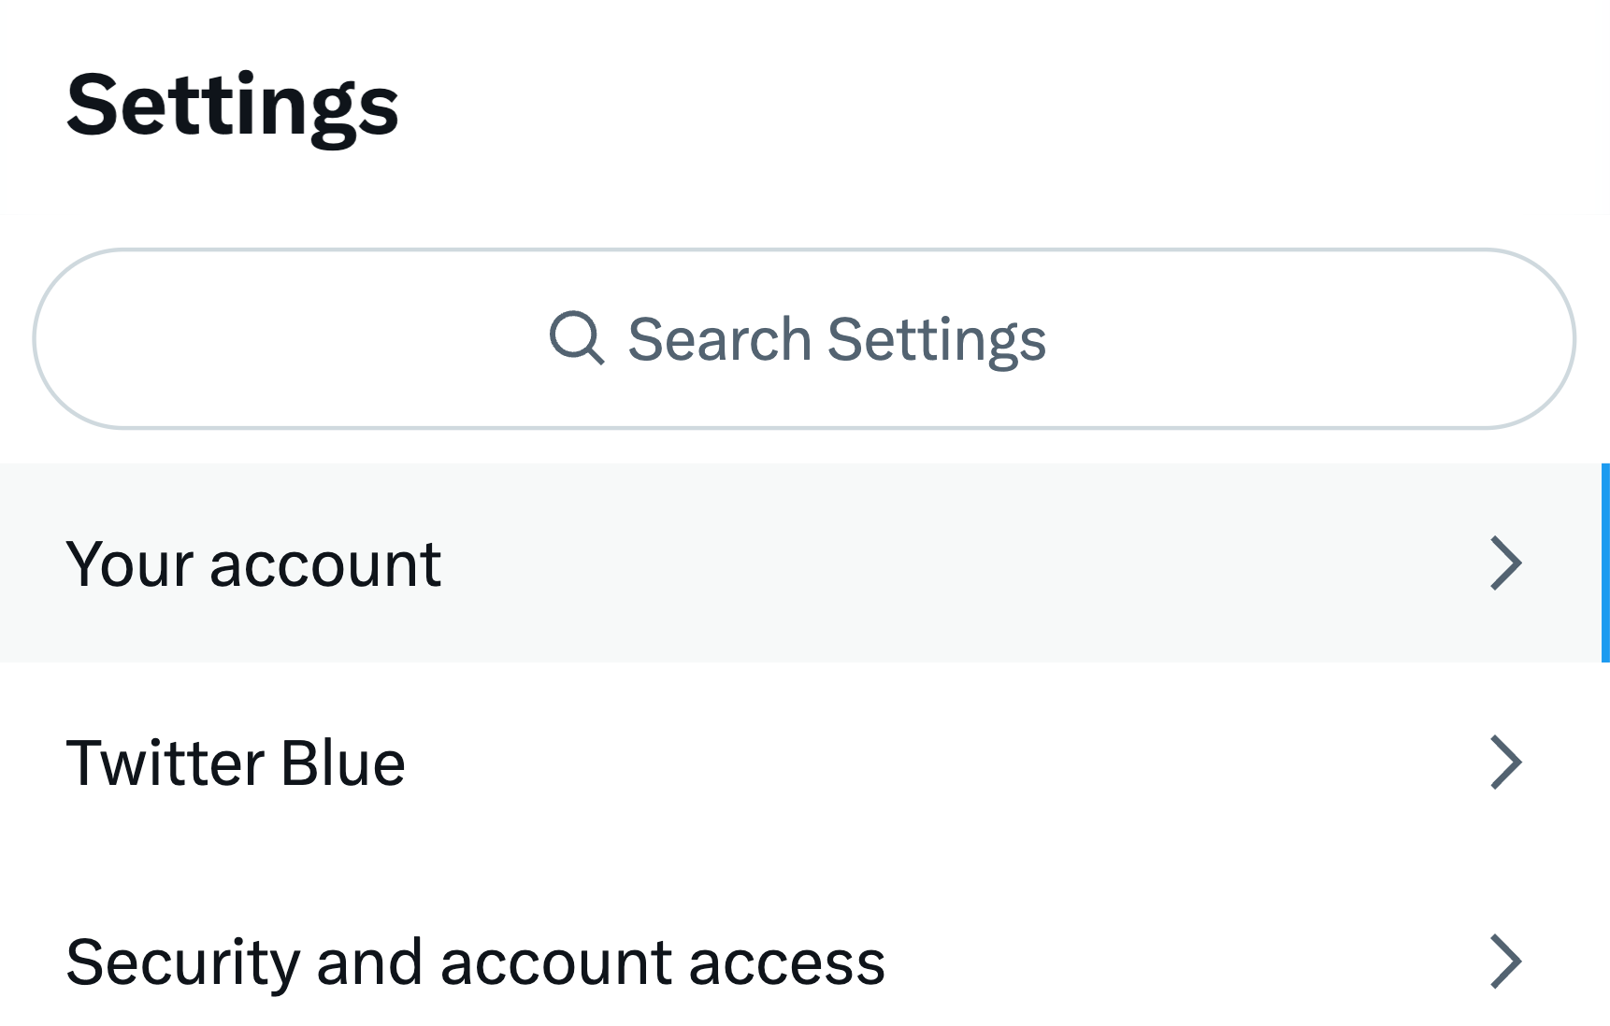Click the Your account label text
Image resolution: width=1610 pixels, height=1026 pixels.
click(253, 564)
